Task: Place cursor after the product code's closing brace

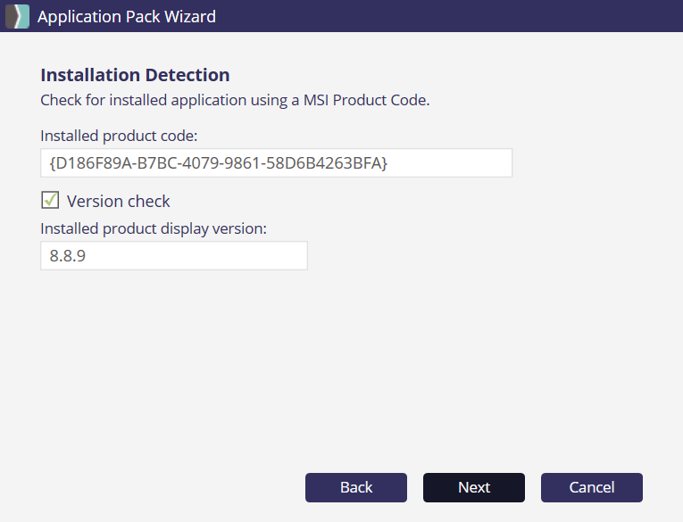Action: tap(389, 163)
